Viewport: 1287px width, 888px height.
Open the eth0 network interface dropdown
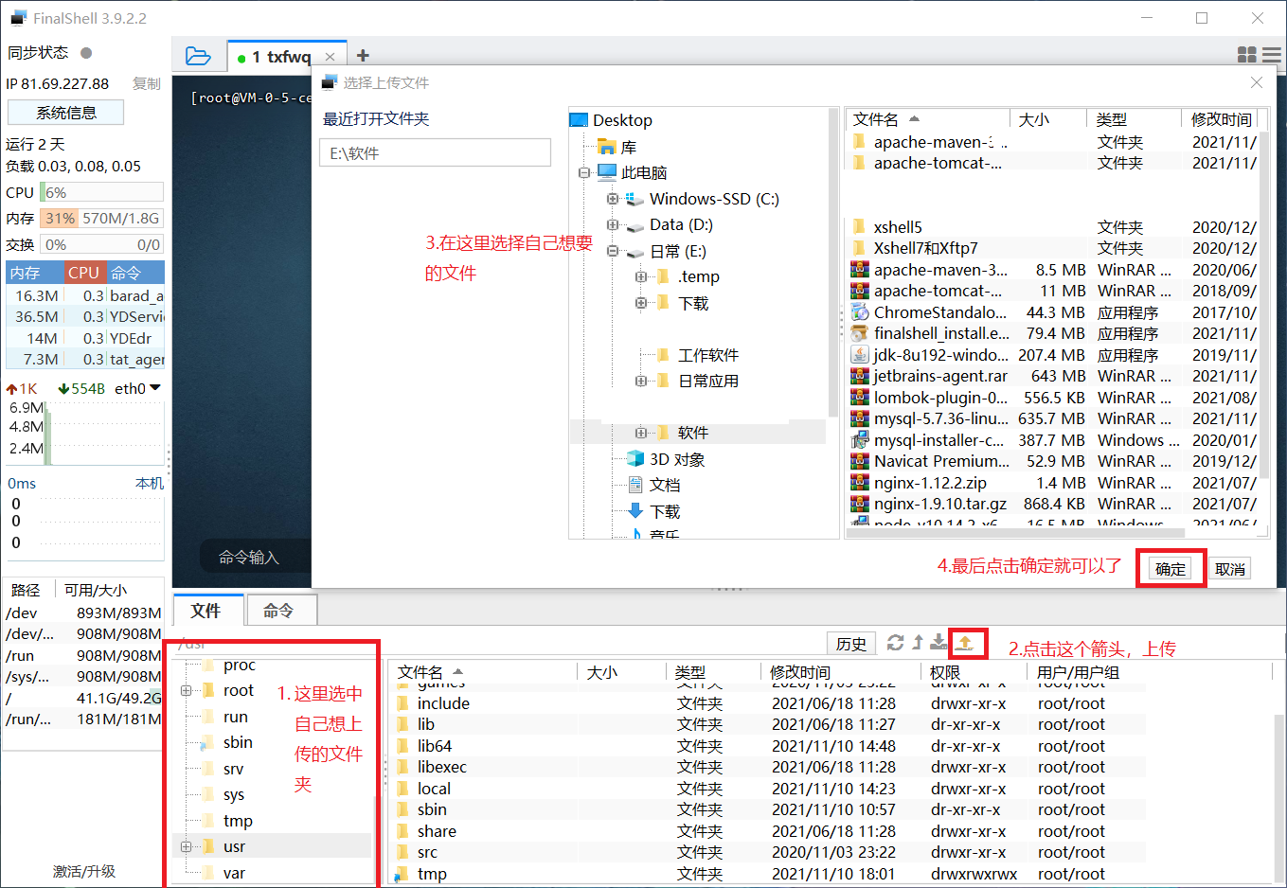coord(155,388)
